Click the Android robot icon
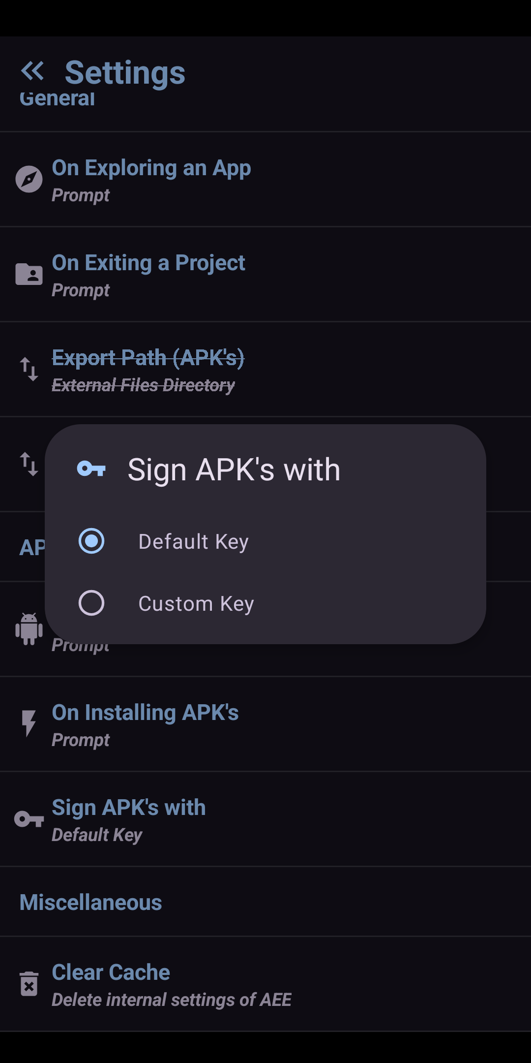531x1063 pixels. [x=29, y=628]
